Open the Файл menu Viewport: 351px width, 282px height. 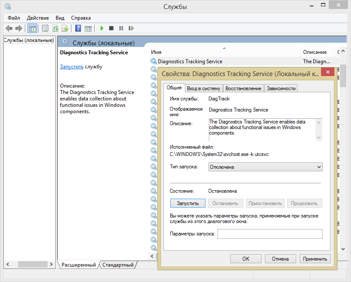point(14,18)
